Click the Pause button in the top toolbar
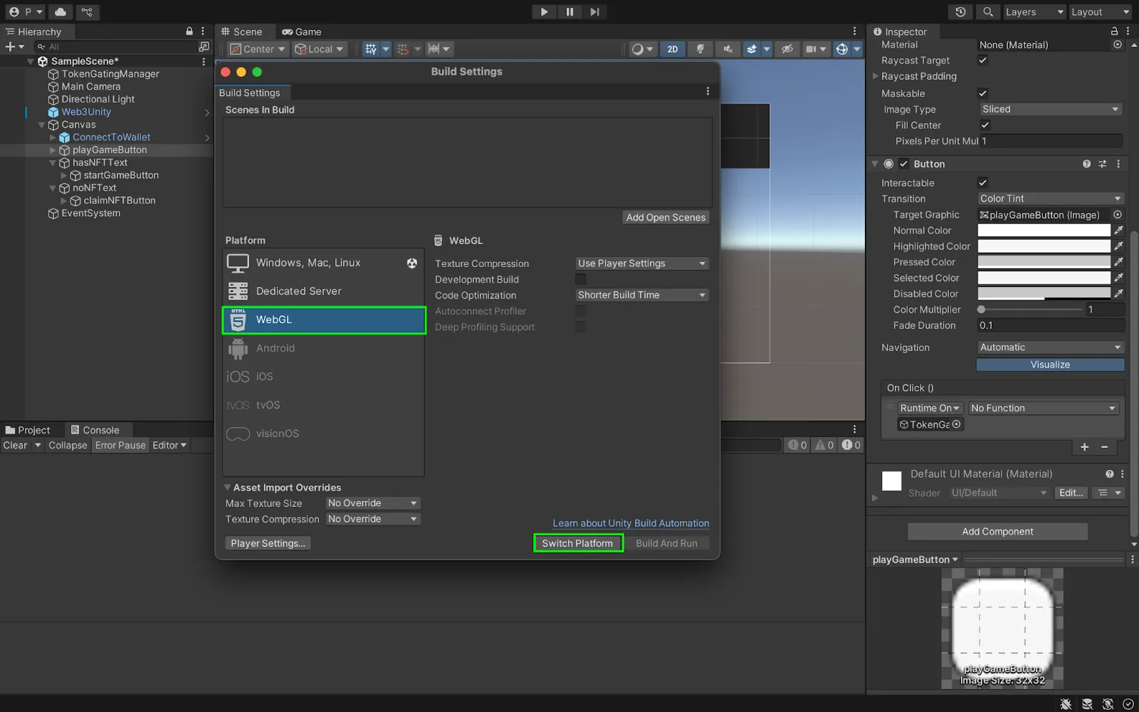This screenshot has width=1139, height=712. click(569, 12)
